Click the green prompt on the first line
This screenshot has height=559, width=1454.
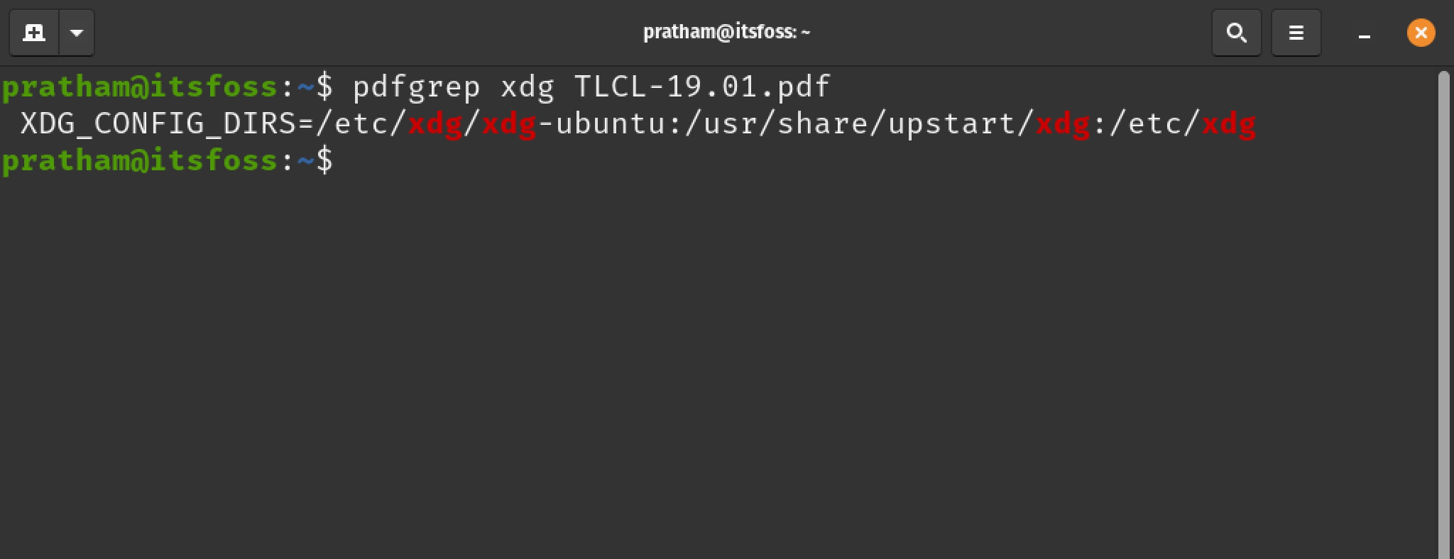[140, 87]
